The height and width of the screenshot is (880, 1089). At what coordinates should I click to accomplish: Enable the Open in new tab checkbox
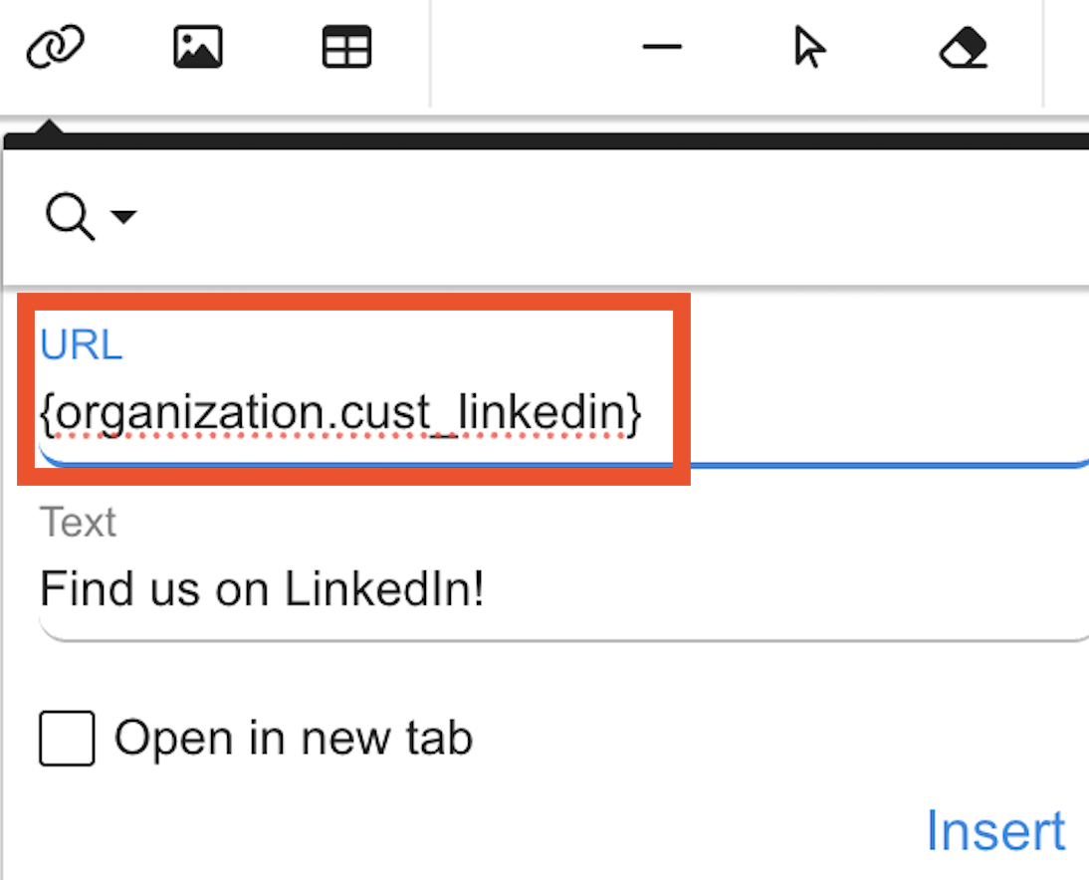pos(67,739)
